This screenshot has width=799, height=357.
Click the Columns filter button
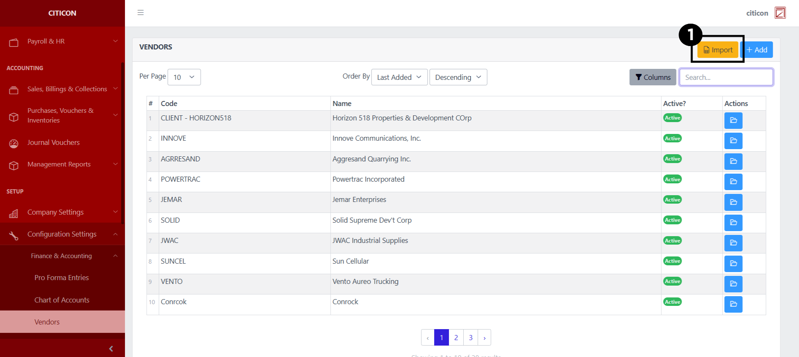pyautogui.click(x=652, y=77)
